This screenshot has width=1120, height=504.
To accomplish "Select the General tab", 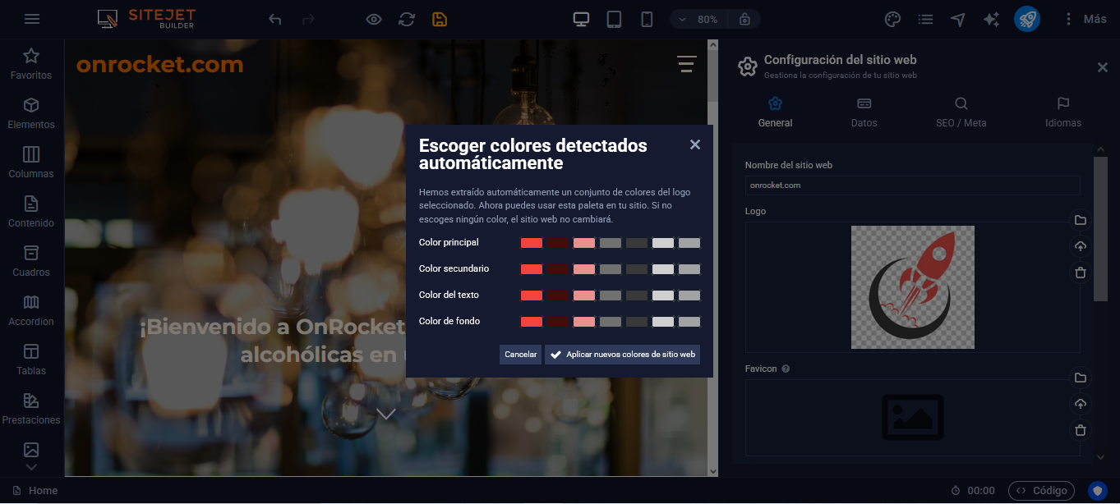I will coord(775,112).
